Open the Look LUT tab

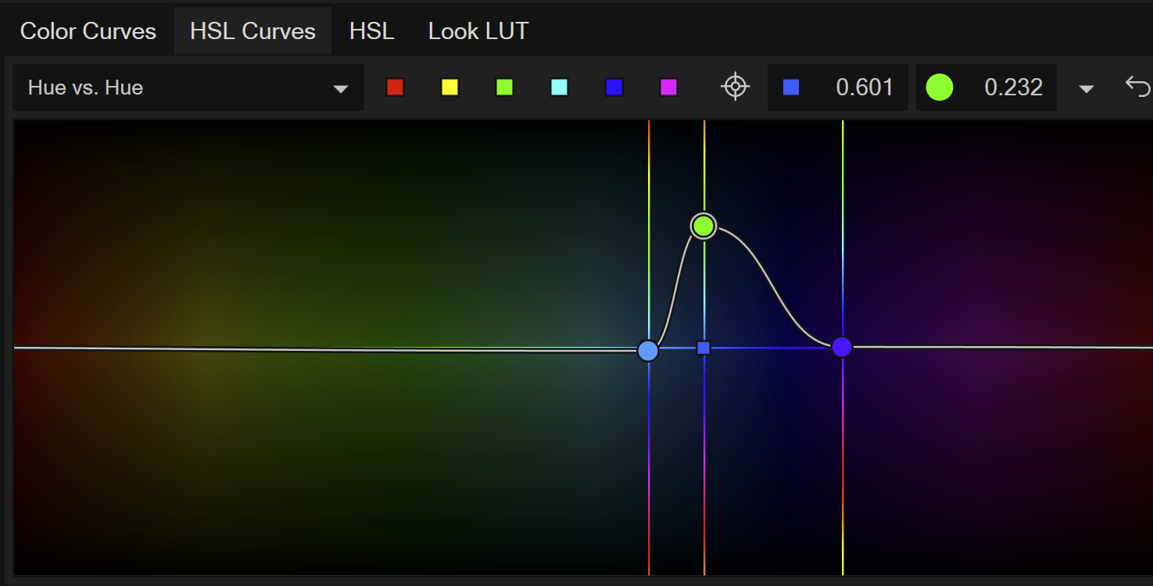click(478, 31)
